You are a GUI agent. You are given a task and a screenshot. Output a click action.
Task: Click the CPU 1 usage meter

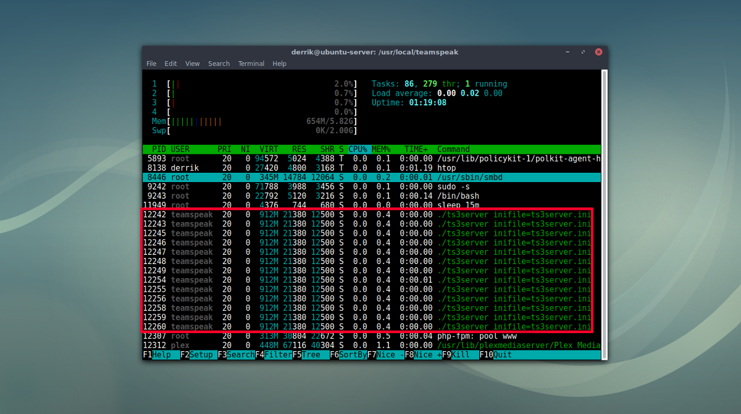point(255,84)
